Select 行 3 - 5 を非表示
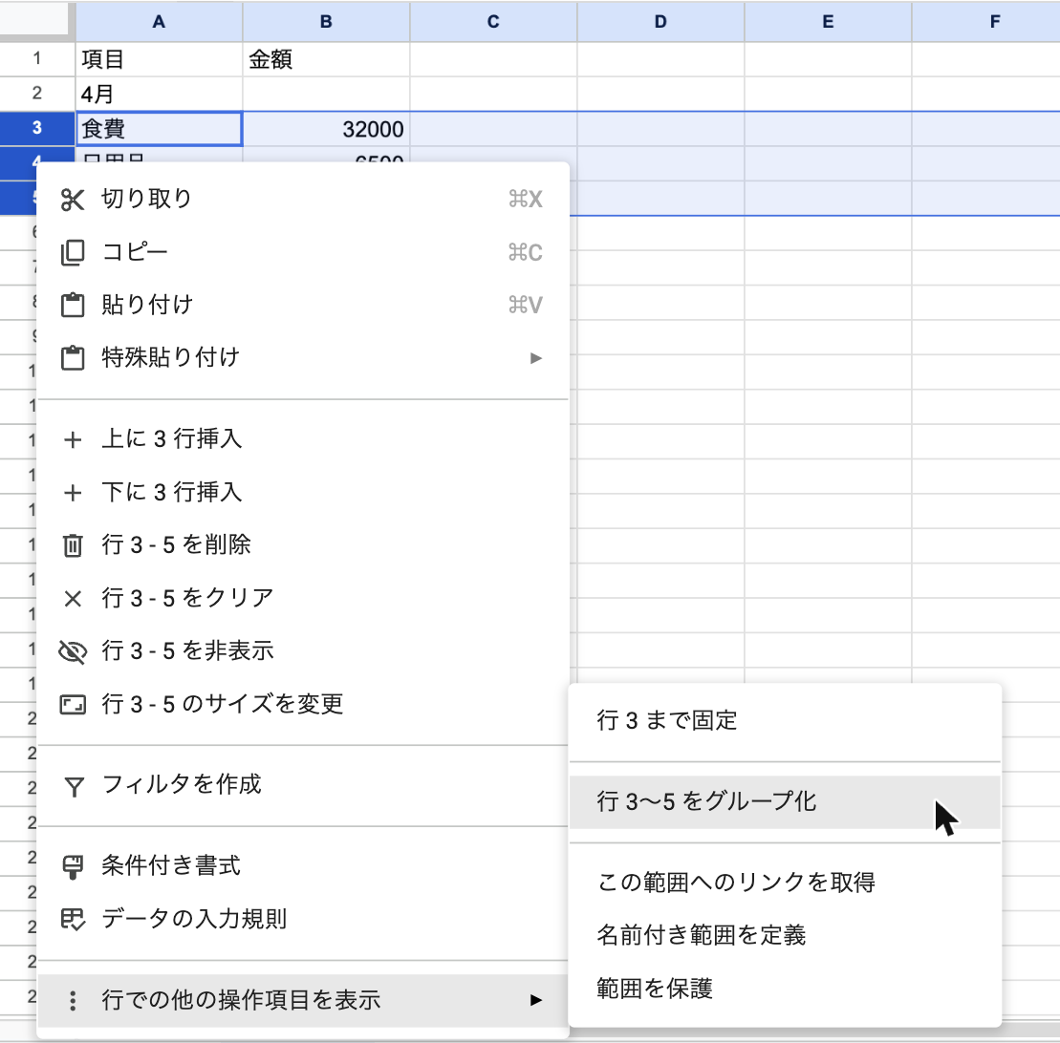Viewport: 1060px width, 1043px height. coord(303,651)
